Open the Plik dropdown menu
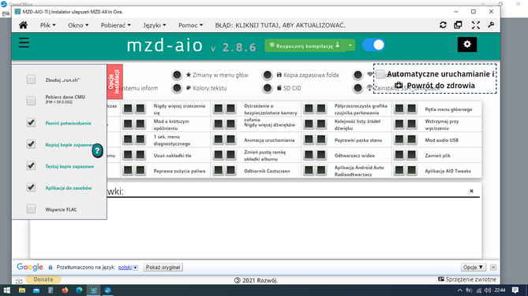The image size is (528, 296). pyautogui.click(x=48, y=25)
